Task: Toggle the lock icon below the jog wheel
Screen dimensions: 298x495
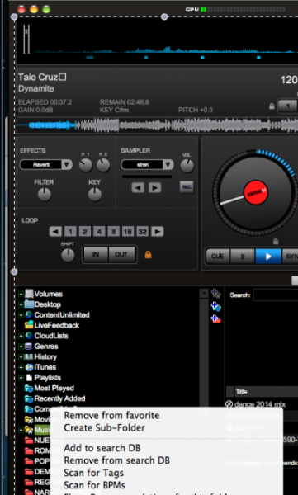Action: click(276, 242)
